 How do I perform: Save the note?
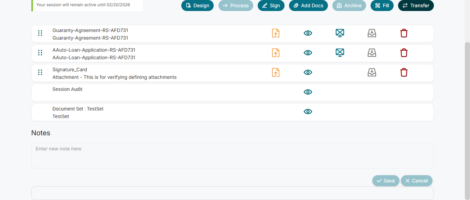[386, 181]
